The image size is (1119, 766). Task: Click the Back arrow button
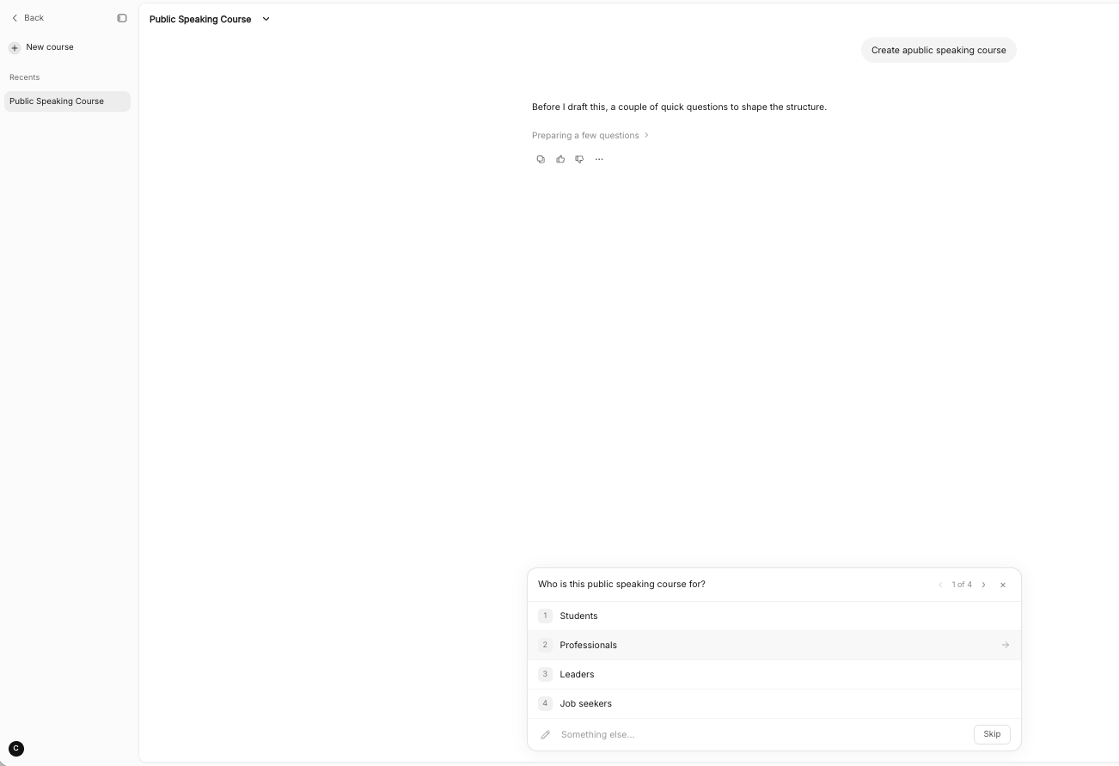tap(27, 18)
